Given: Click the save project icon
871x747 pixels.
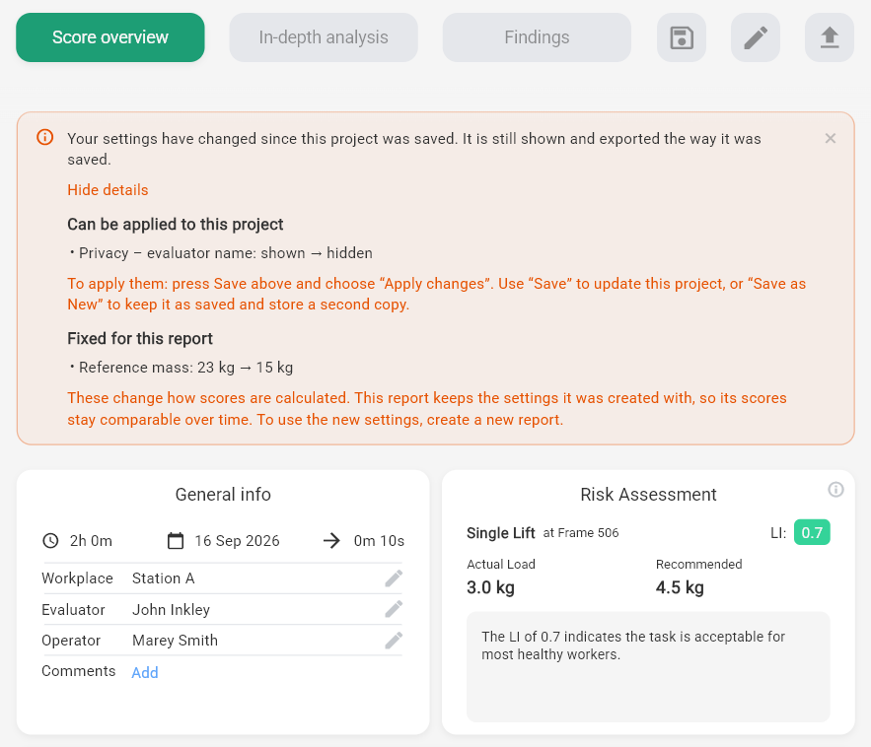Looking at the screenshot, I should click(x=682, y=37).
